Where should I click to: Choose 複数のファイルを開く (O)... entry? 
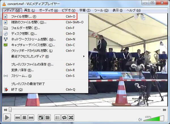[x=45, y=22]
